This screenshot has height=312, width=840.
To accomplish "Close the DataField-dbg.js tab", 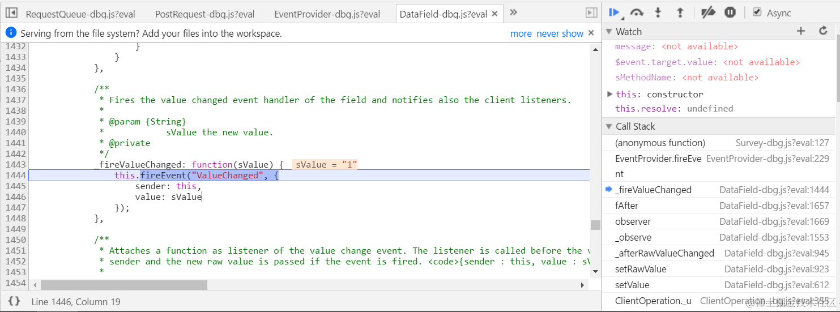I will click(x=494, y=14).
